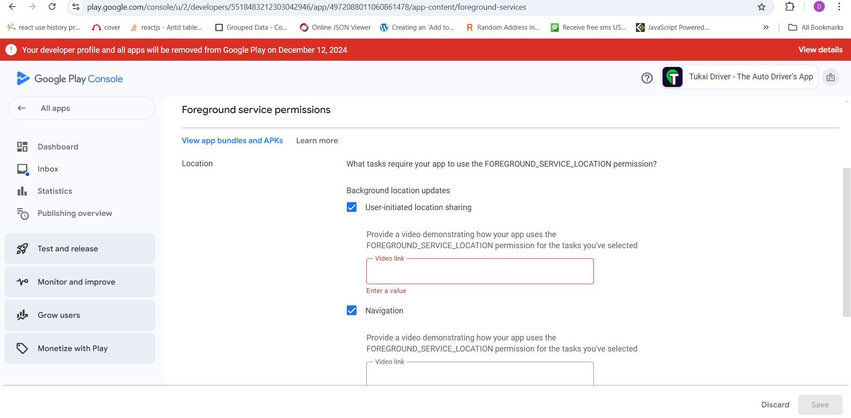Open the Inbox icon in sidebar
Screen dimensions: 851x418
pyautogui.click(x=22, y=169)
